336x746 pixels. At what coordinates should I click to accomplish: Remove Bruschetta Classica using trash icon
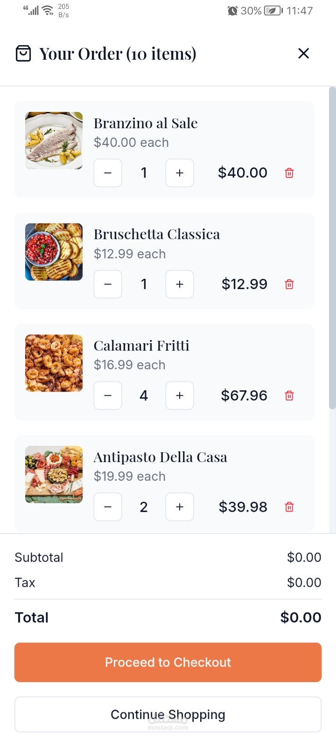pyautogui.click(x=289, y=284)
